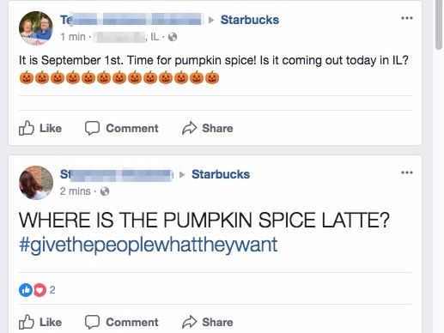Share the September 1st pumpkin spice post

click(x=208, y=128)
